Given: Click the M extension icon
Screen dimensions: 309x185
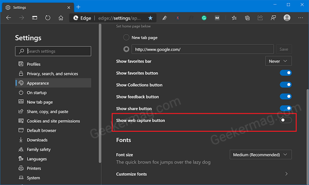Looking at the screenshot, I should tap(217, 18).
